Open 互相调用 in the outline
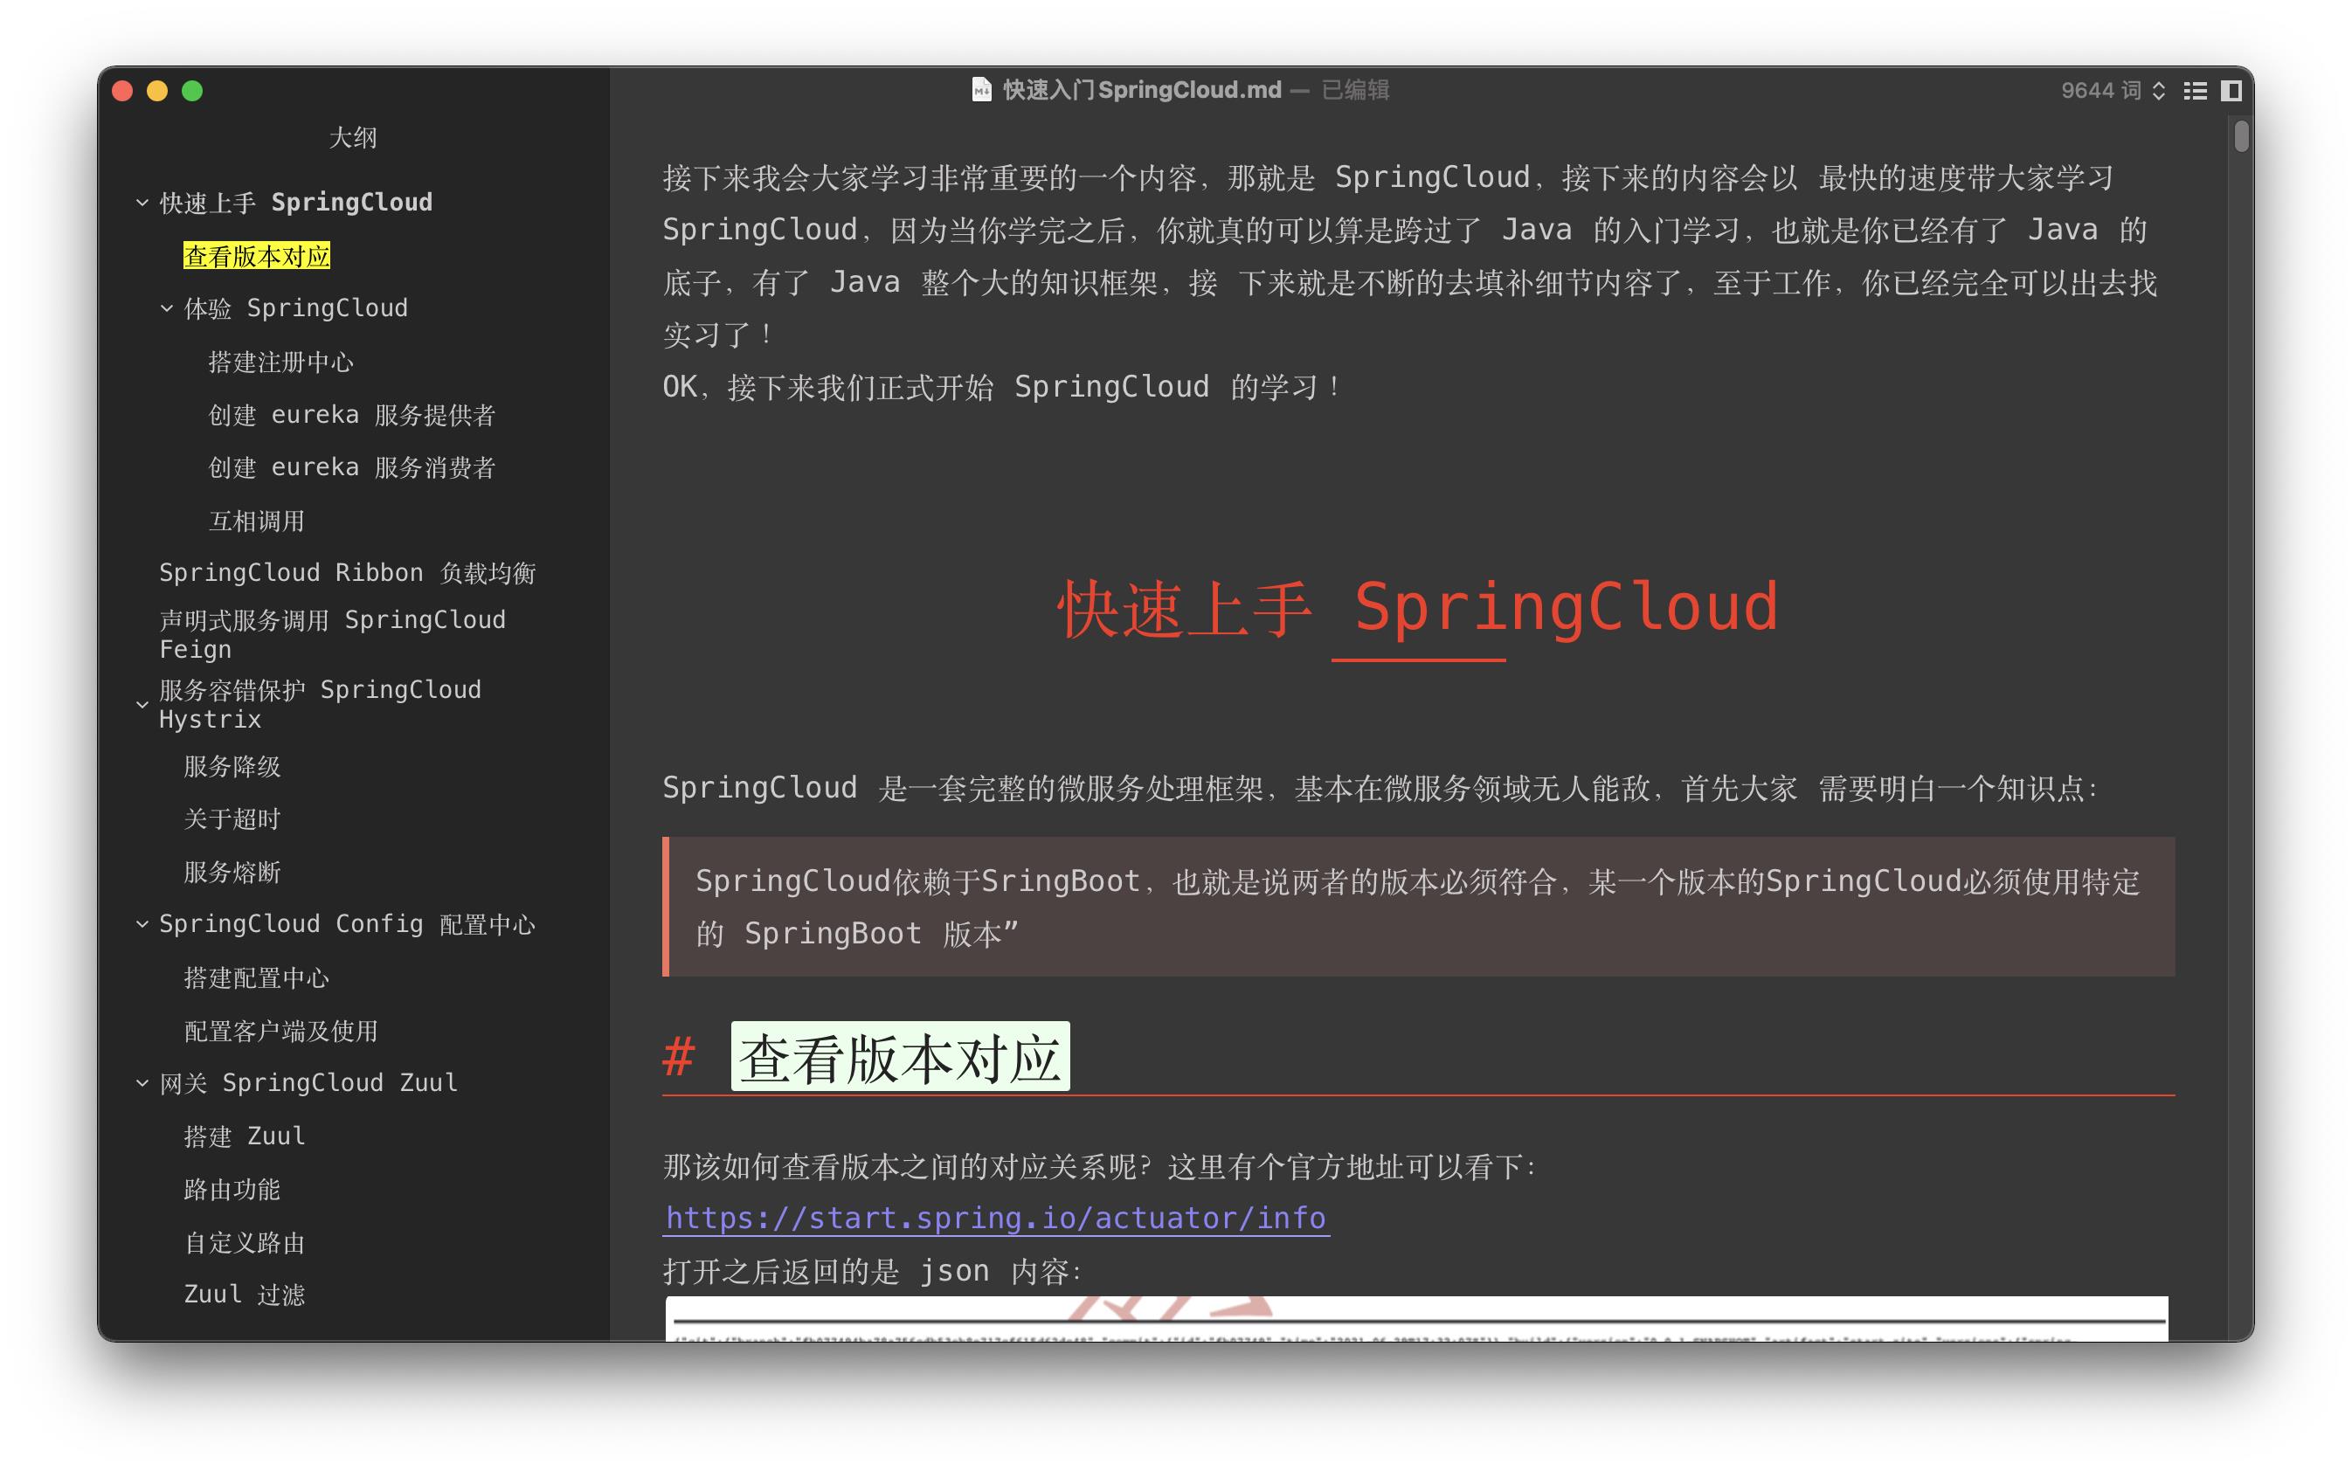The image size is (2352, 1471). click(x=257, y=521)
